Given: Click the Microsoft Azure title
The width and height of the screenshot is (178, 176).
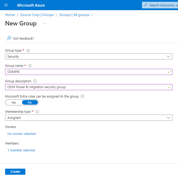Looking at the screenshot, I should coord(31,5).
